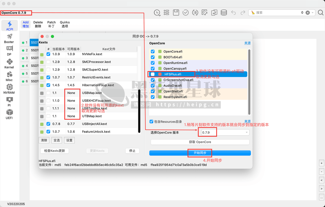The image size is (325, 207).
Task: Switch to the Delete 删除 tab
Action: pos(38,24)
